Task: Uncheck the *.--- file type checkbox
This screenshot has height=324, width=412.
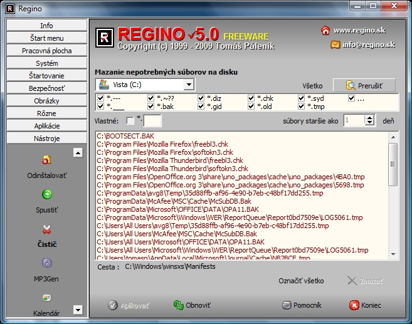Action: tap(100, 98)
